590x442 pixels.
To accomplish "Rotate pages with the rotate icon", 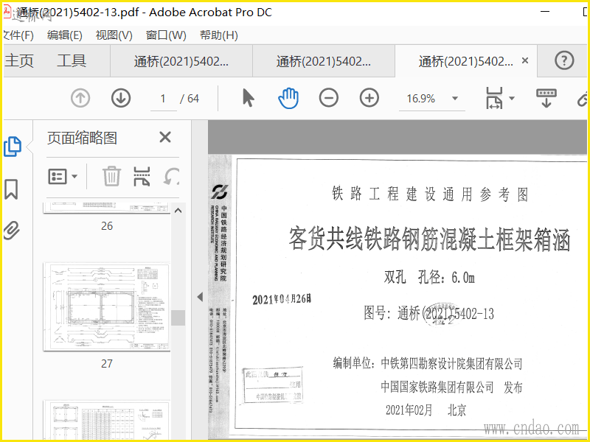I will (171, 176).
